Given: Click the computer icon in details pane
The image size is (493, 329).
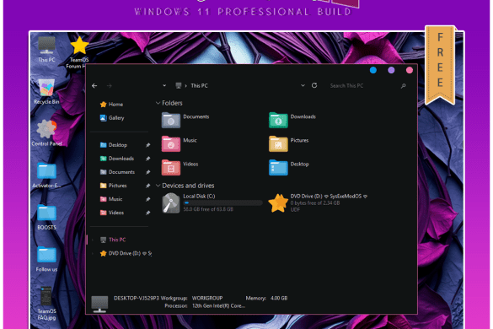Looking at the screenshot, I should click(x=99, y=305).
